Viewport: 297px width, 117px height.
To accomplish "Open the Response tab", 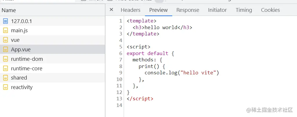I will click(188, 10).
